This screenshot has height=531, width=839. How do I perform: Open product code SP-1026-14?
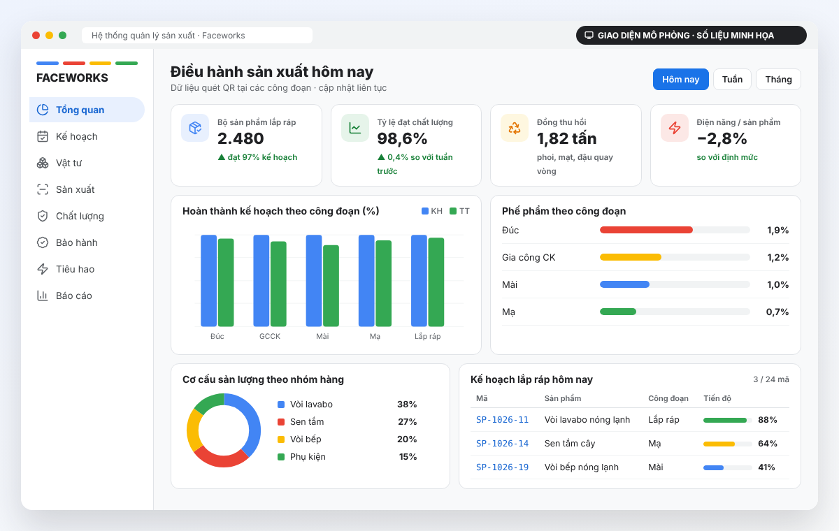pyautogui.click(x=502, y=444)
